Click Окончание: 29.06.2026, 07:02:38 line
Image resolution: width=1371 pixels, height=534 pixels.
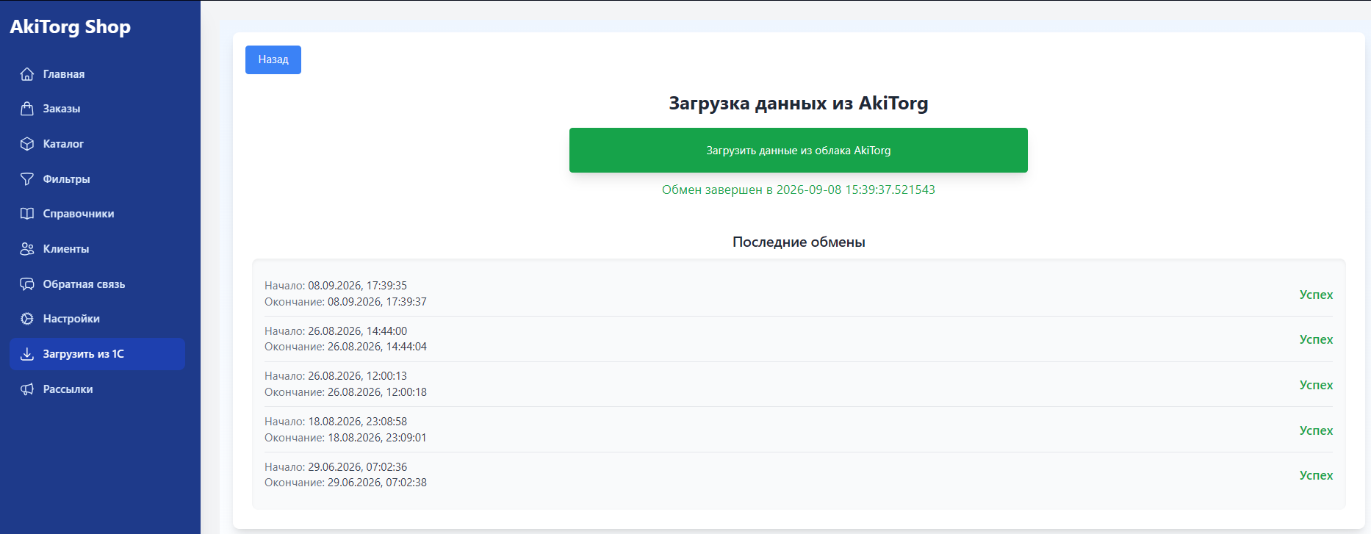345,483
